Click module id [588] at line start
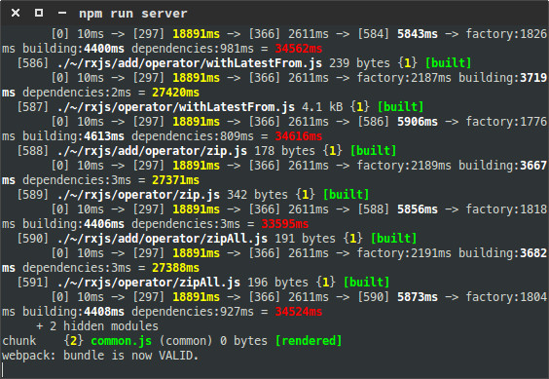The image size is (549, 379). tap(33, 151)
